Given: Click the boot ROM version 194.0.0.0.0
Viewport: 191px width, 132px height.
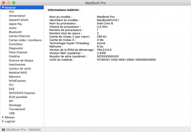Looking at the screenshot, I should (x=104, y=50).
